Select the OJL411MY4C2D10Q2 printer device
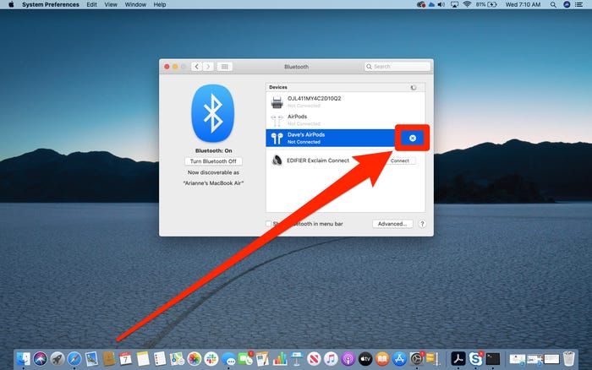592x370 pixels. 345,102
